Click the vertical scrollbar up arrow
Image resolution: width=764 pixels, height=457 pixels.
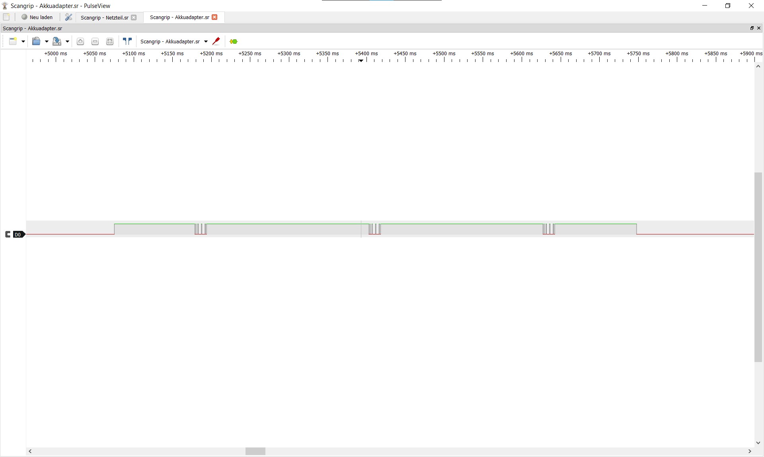click(x=758, y=66)
